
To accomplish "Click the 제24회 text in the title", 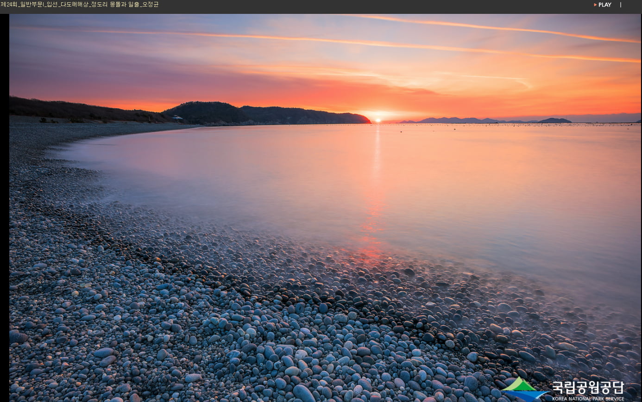I will [x=9, y=5].
